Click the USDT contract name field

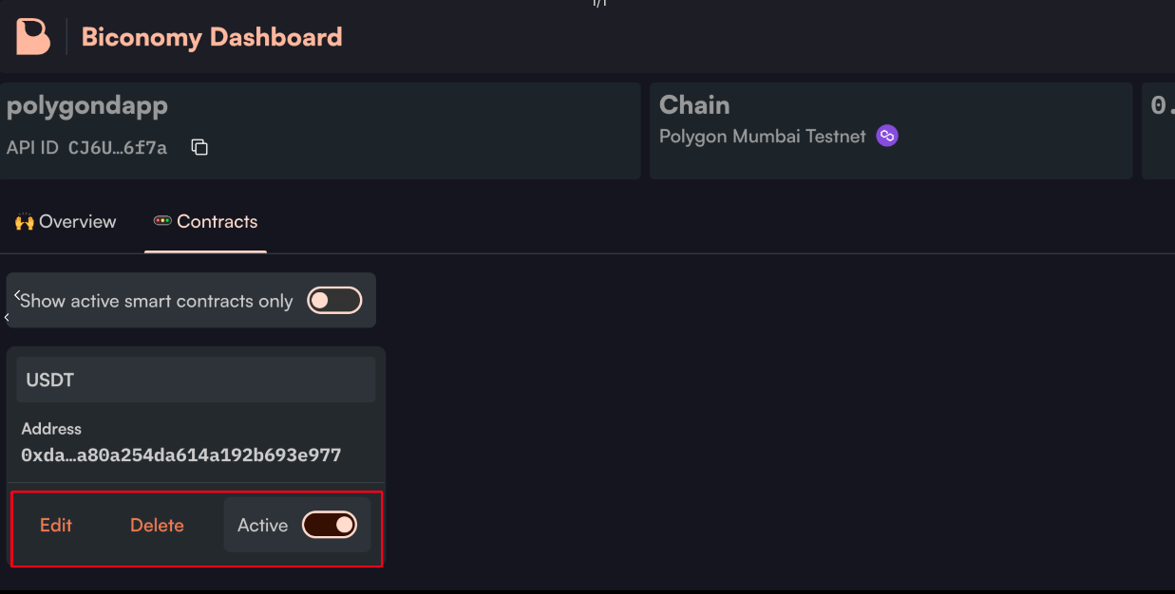[x=196, y=380]
